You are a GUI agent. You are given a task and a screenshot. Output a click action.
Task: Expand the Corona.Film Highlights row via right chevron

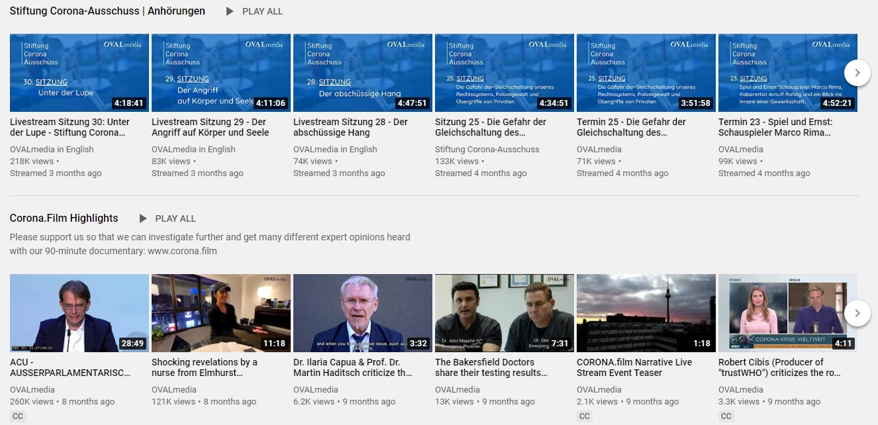857,312
